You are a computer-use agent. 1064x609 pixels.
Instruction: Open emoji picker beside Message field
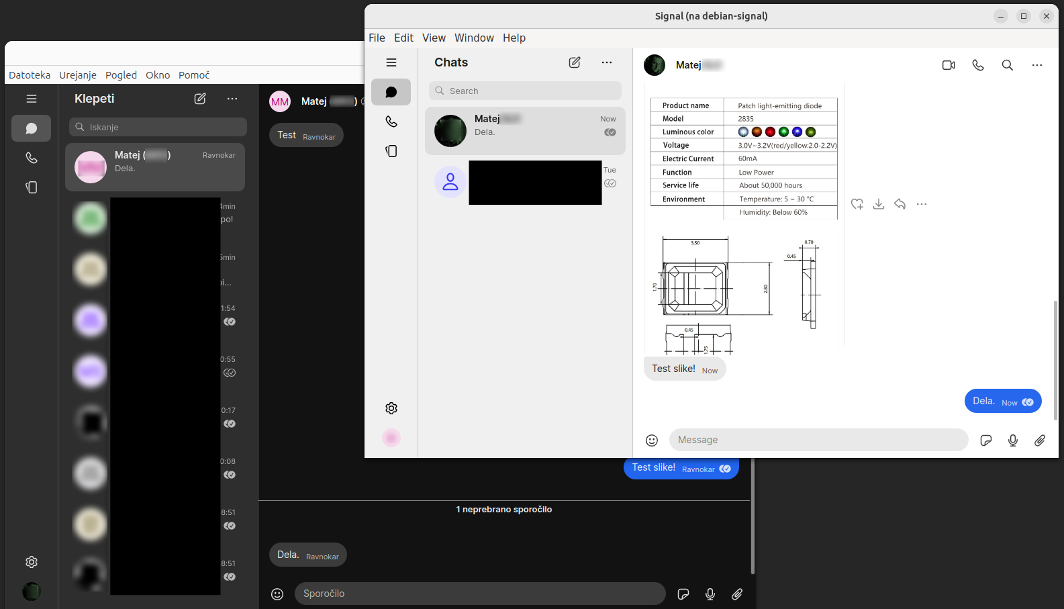point(652,440)
